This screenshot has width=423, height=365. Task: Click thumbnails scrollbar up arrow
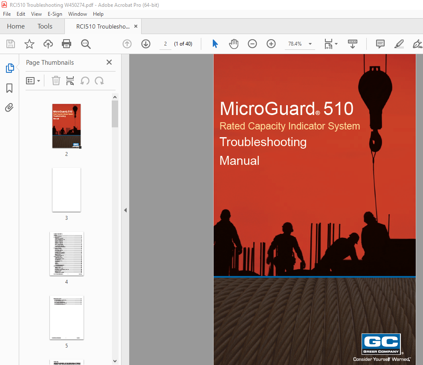[115, 97]
